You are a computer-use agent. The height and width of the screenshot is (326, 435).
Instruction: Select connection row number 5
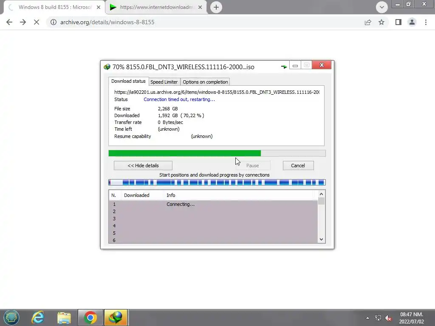click(x=213, y=233)
